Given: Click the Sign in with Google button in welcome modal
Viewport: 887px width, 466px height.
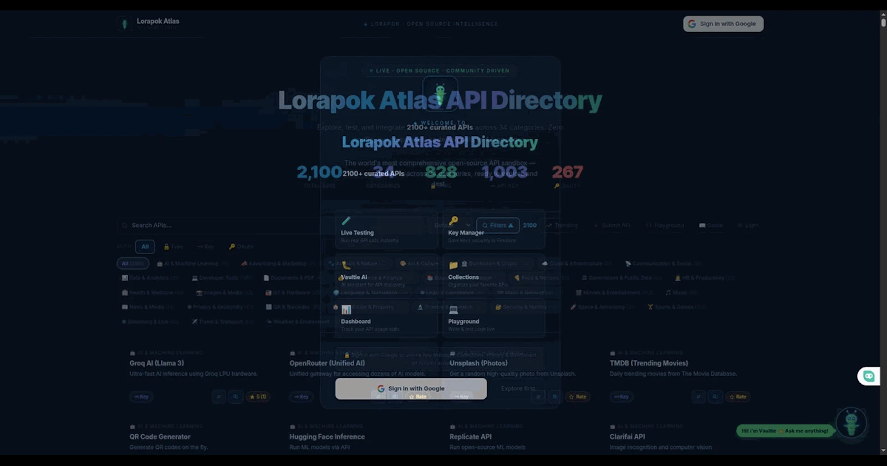Looking at the screenshot, I should tap(411, 388).
